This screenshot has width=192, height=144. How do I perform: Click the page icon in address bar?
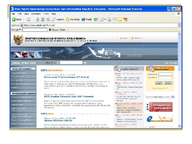pyautogui.click(x=22, y=25)
